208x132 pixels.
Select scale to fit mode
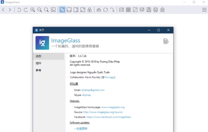[x=83, y=10]
